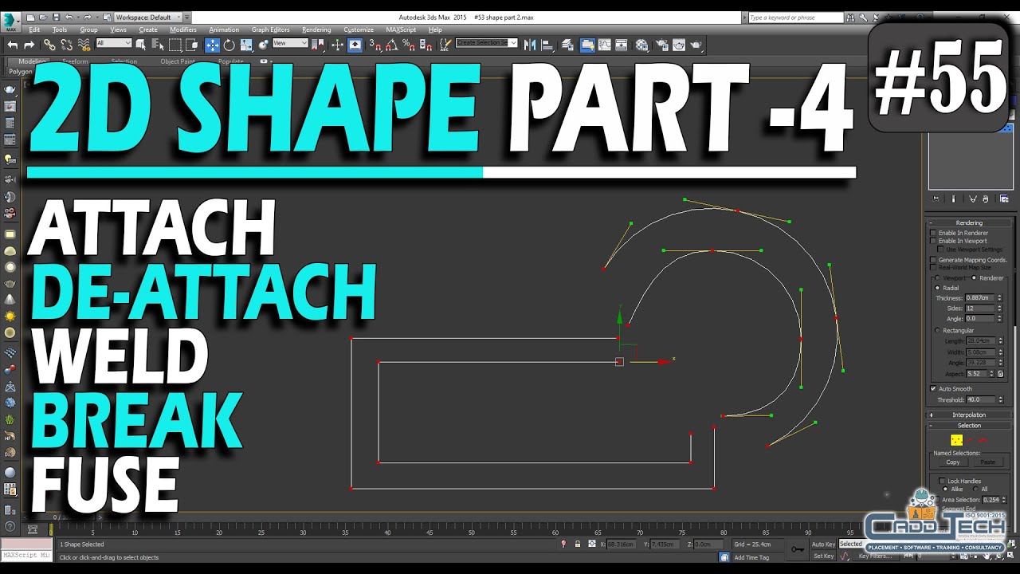The image size is (1020, 574).
Task: Click the Align tool icon
Action: (x=547, y=45)
